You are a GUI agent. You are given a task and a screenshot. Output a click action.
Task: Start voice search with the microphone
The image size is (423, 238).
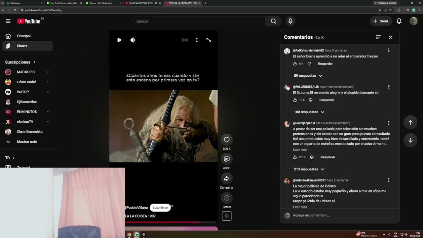pos(290,21)
